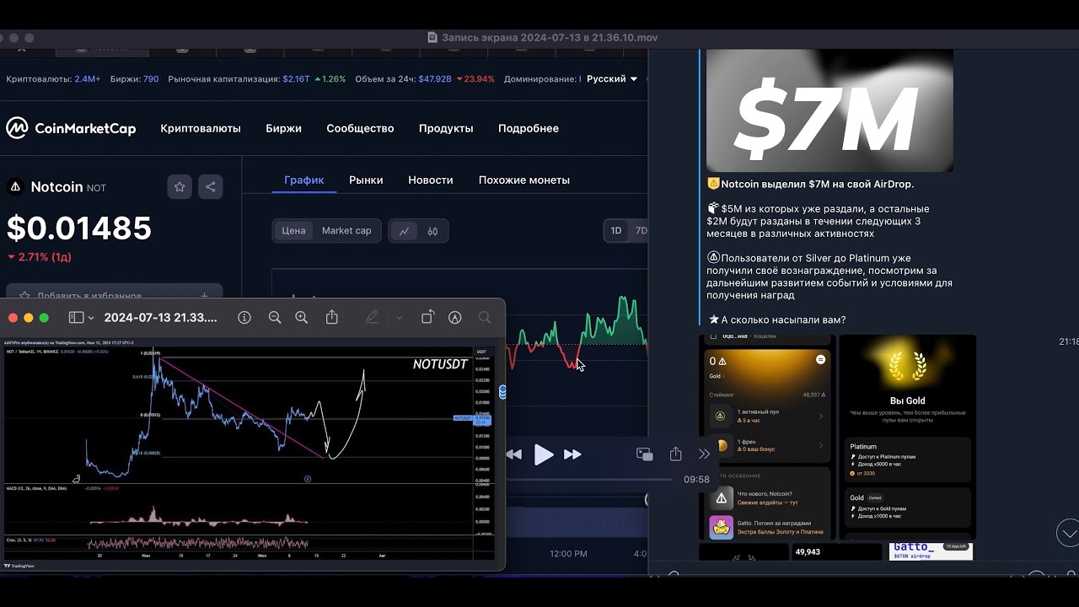Select Preview highlight pen tool
The height and width of the screenshot is (607, 1079).
click(x=372, y=317)
